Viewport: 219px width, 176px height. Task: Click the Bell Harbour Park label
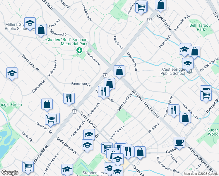[201, 27]
